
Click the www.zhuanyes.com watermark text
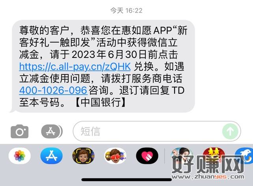[x=208, y=177]
